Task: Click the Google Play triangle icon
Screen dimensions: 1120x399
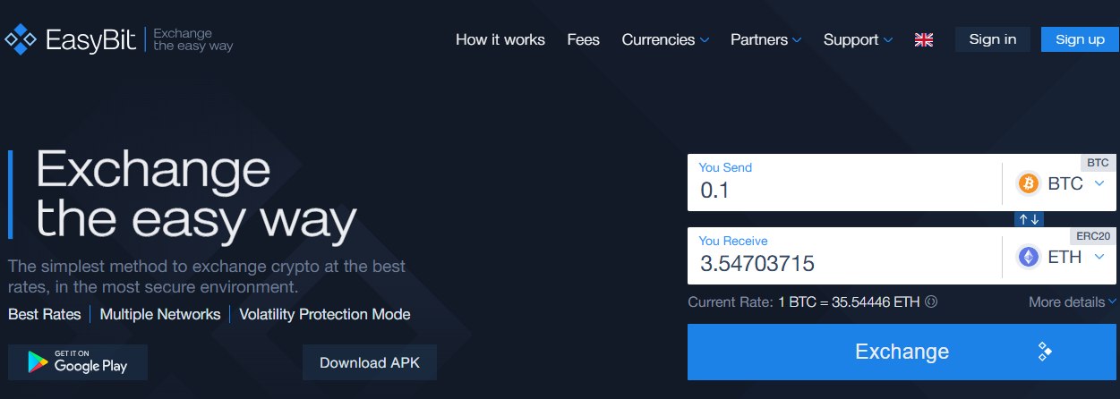Action: [x=38, y=362]
